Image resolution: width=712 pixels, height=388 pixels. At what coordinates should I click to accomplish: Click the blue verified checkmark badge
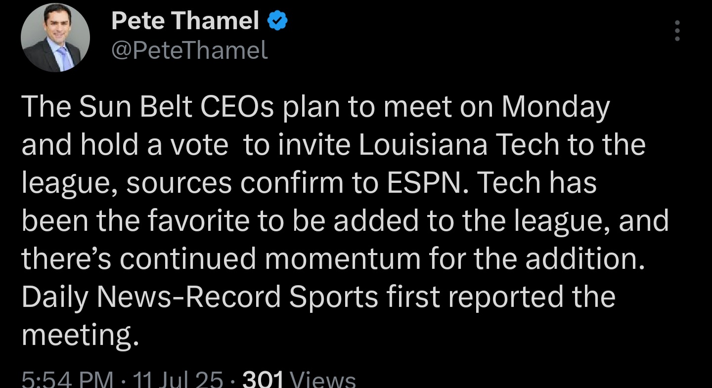tap(278, 21)
